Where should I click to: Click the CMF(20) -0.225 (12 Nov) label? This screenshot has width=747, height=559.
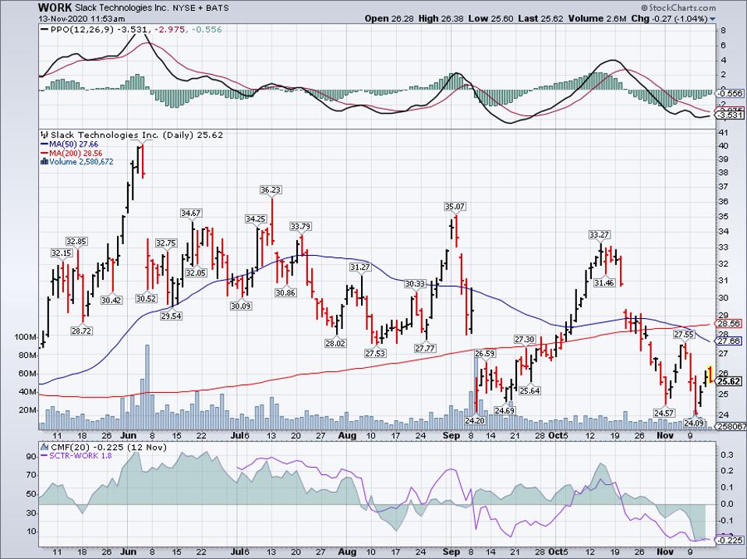click(x=108, y=447)
